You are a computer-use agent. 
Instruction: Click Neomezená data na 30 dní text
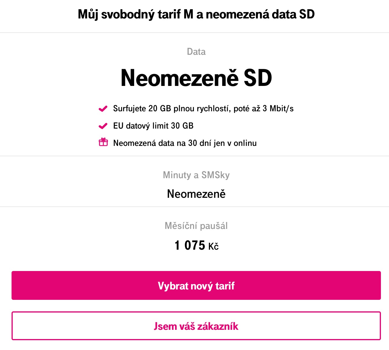click(x=185, y=143)
